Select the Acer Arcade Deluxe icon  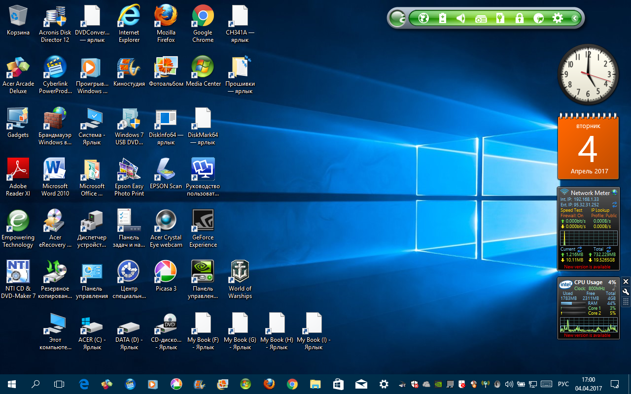pos(18,75)
